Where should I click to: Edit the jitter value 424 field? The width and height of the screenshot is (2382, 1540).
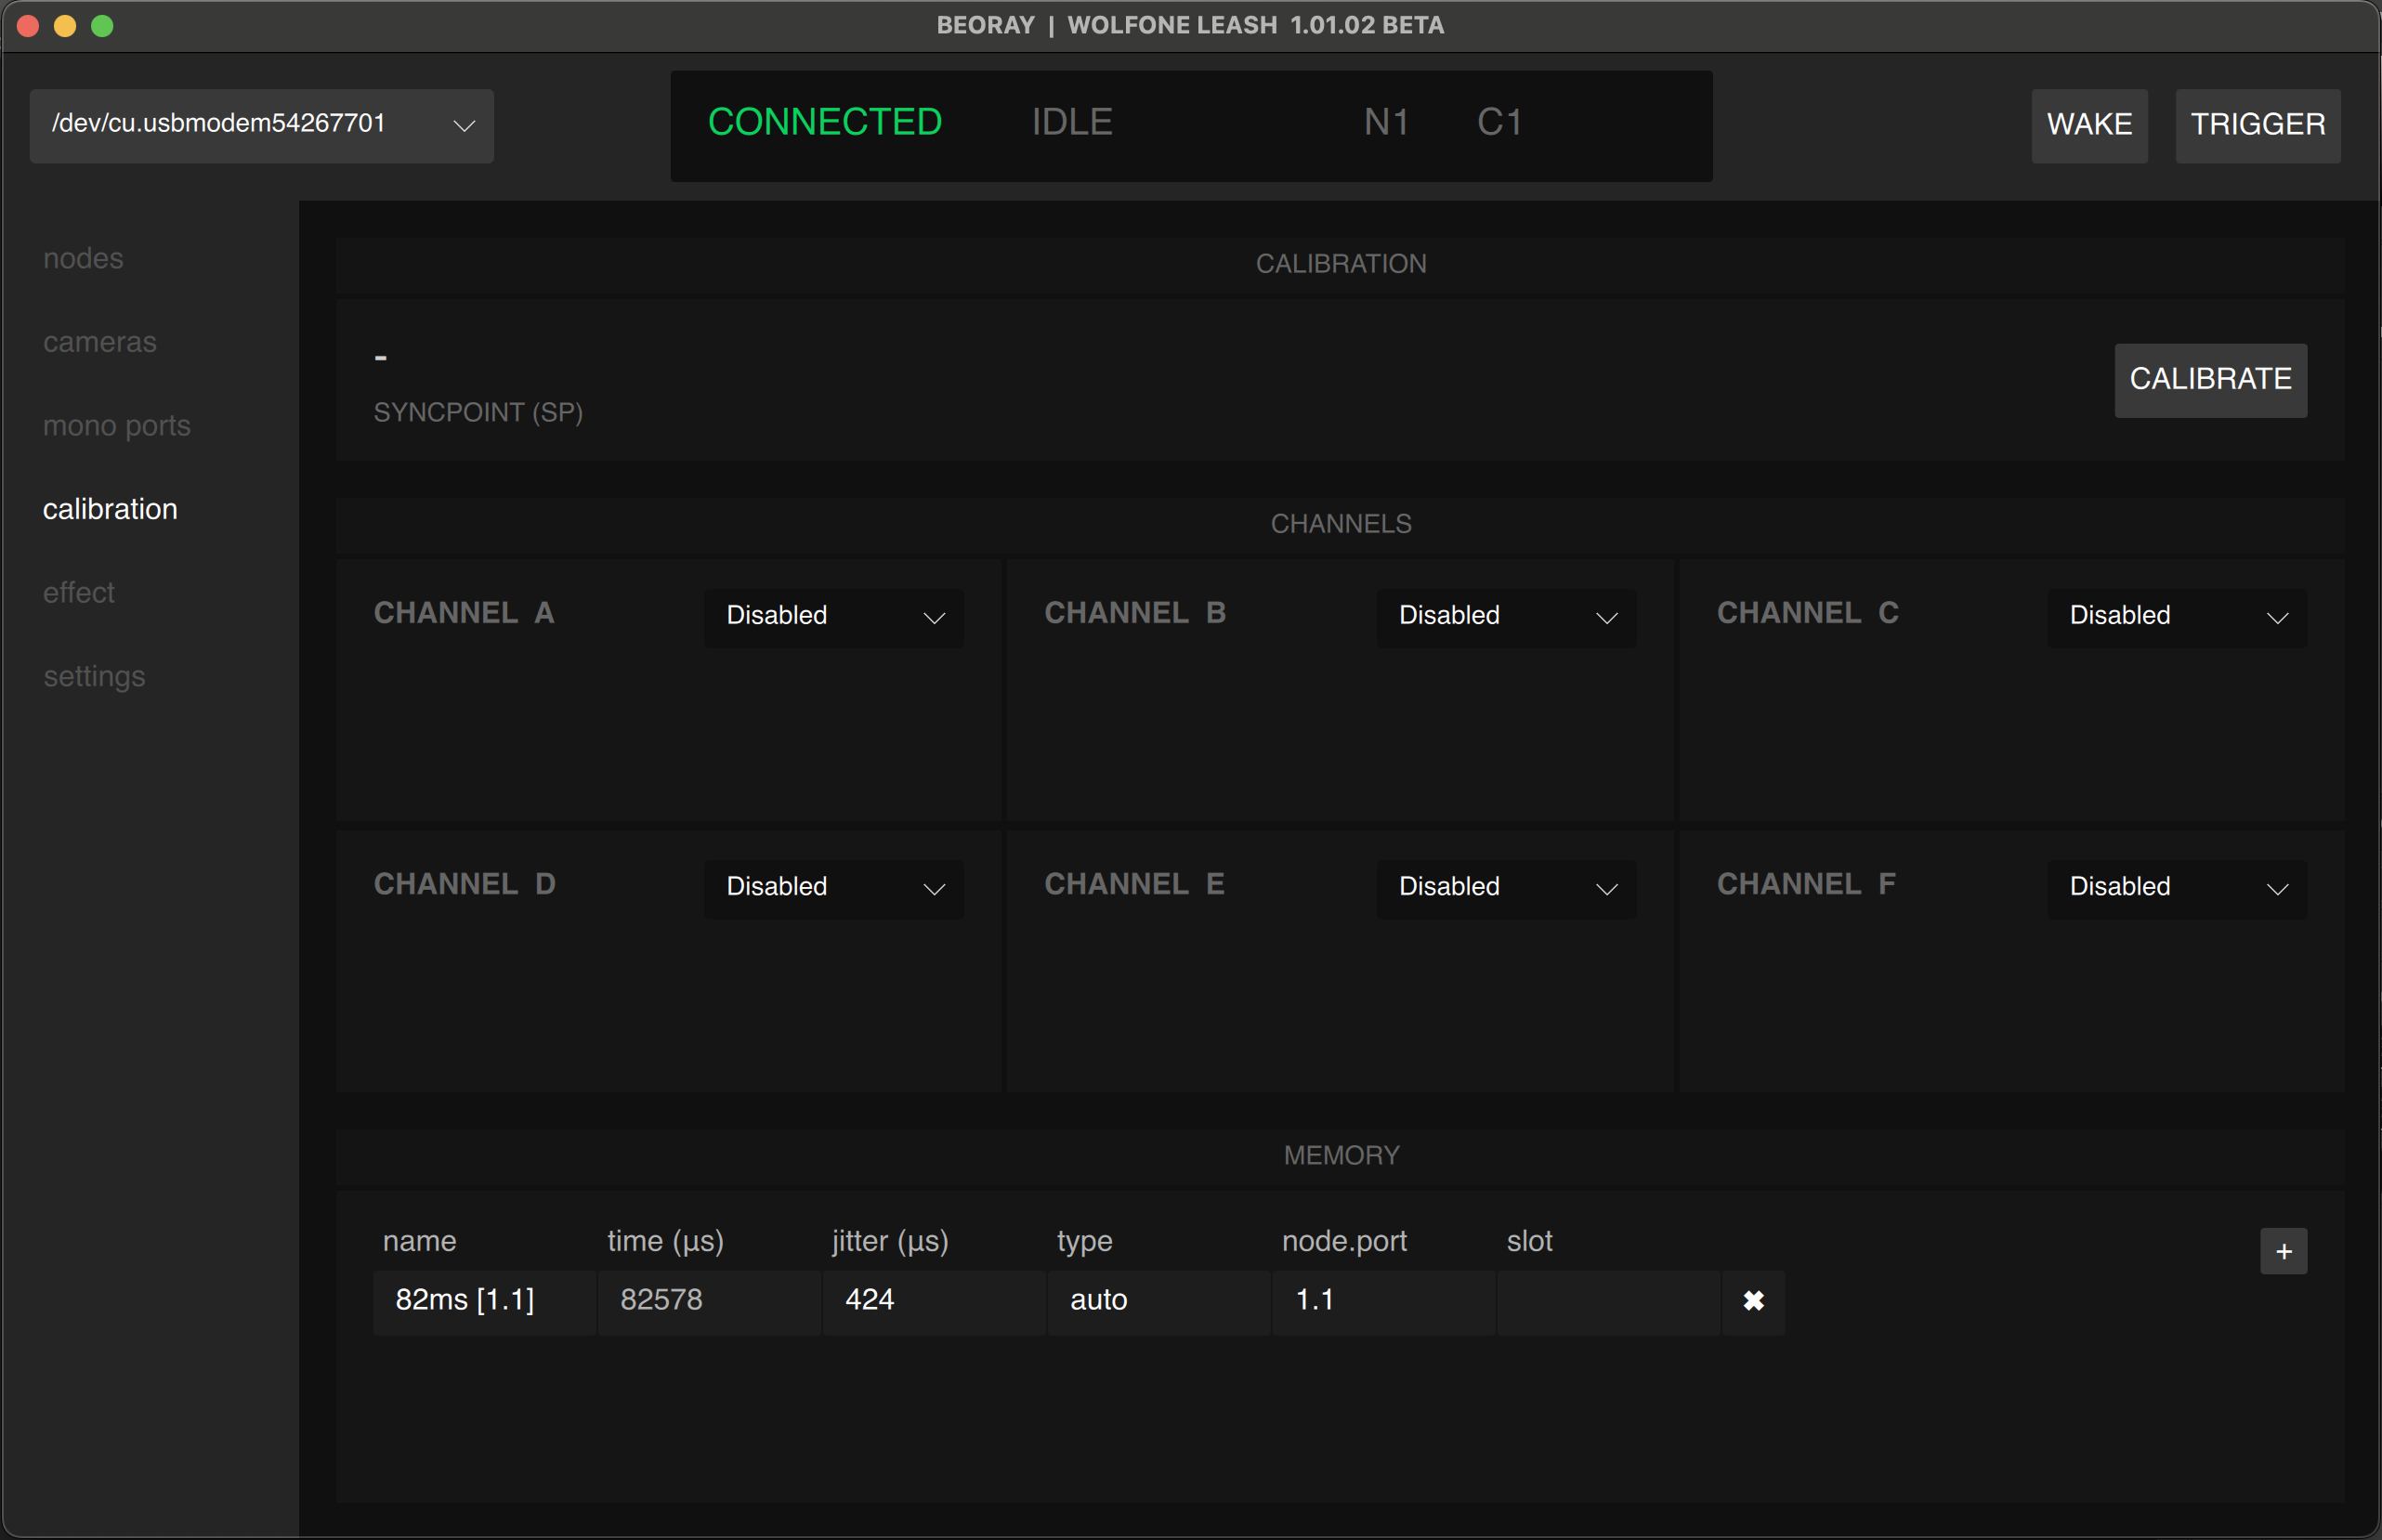click(x=932, y=1300)
